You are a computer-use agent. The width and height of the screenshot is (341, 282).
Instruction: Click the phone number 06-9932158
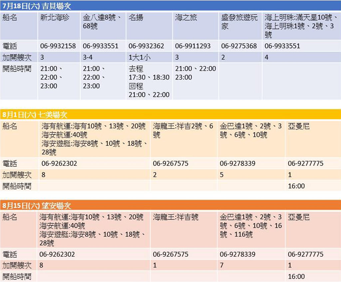click(59, 46)
